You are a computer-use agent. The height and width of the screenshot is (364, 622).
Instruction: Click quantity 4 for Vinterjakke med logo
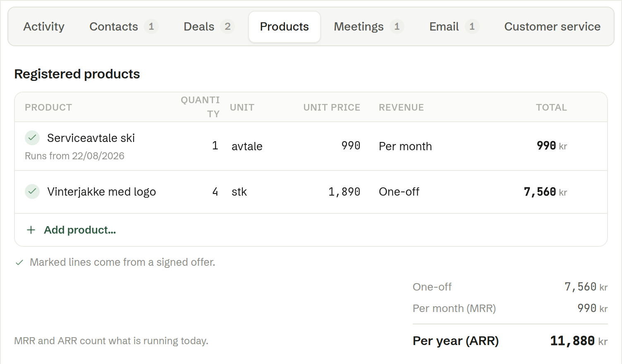(215, 191)
